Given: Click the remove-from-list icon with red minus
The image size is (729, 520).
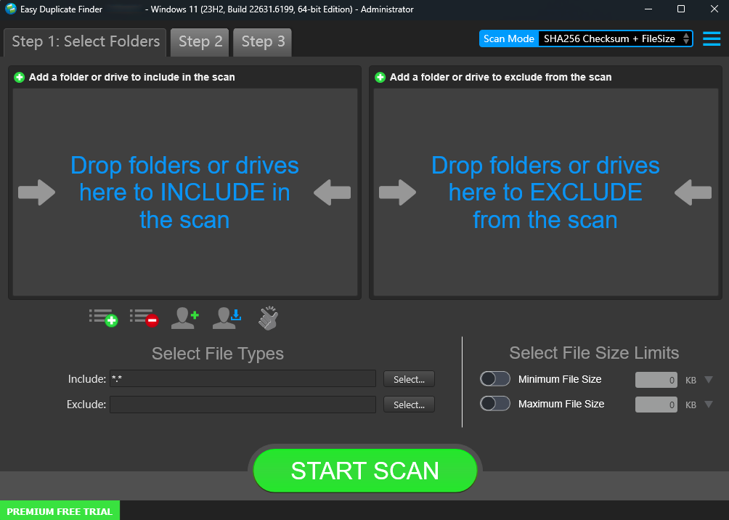Looking at the screenshot, I should 144,317.
